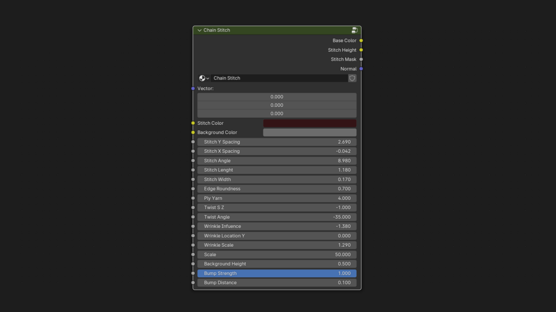This screenshot has height=312, width=556.
Task: Click the Stitch Width value field
Action: 277,179
